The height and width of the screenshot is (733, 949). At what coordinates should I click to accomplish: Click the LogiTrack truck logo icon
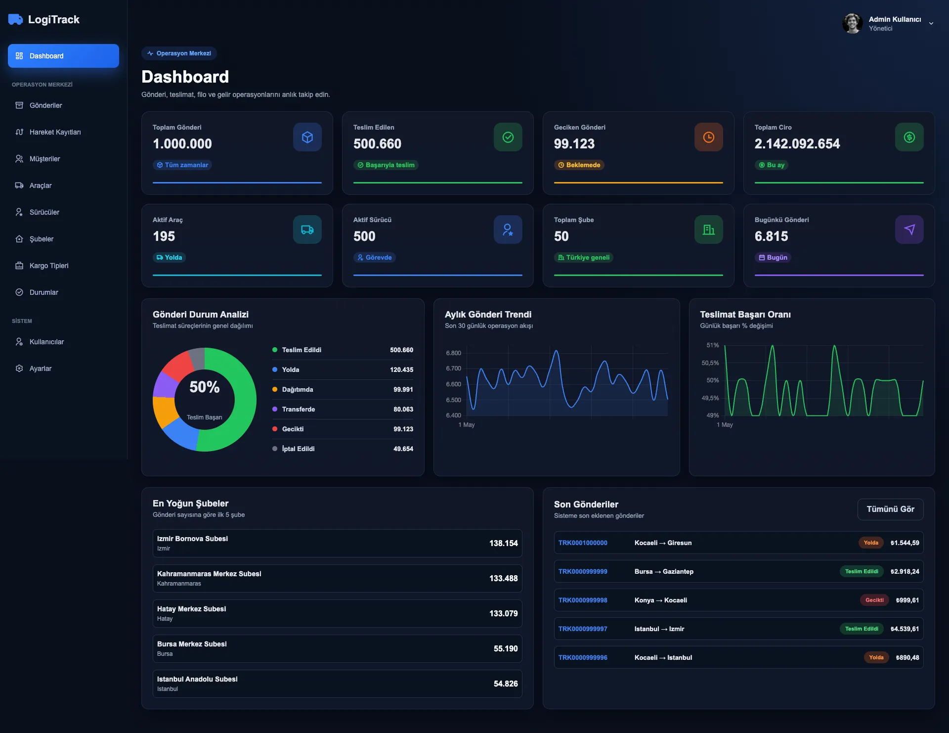coord(15,19)
